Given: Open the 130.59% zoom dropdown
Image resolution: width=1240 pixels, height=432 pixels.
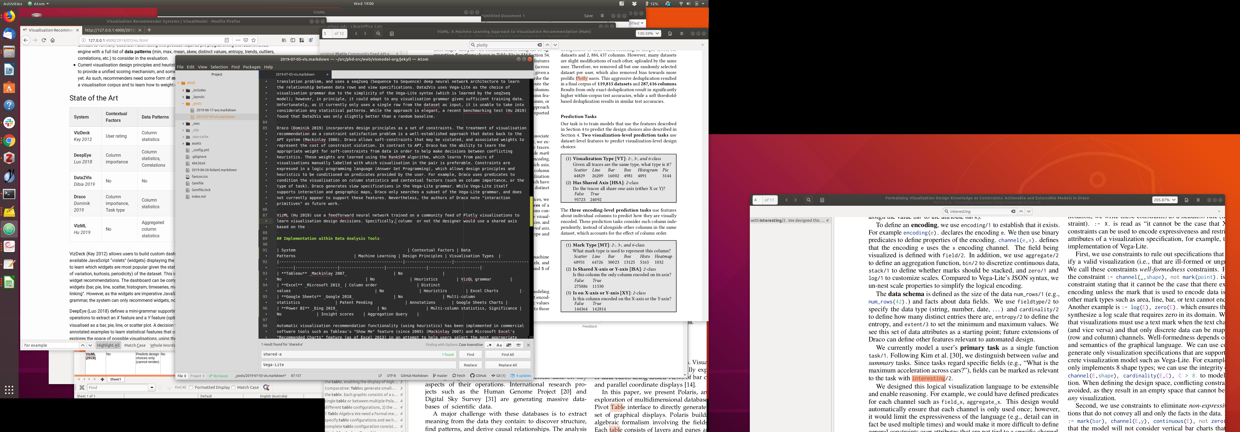Looking at the screenshot, I should [x=648, y=34].
